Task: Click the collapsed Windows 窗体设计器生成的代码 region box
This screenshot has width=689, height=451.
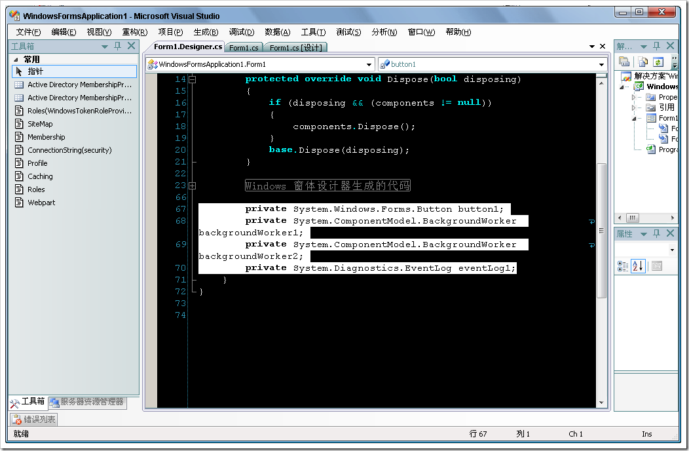Action: click(327, 186)
